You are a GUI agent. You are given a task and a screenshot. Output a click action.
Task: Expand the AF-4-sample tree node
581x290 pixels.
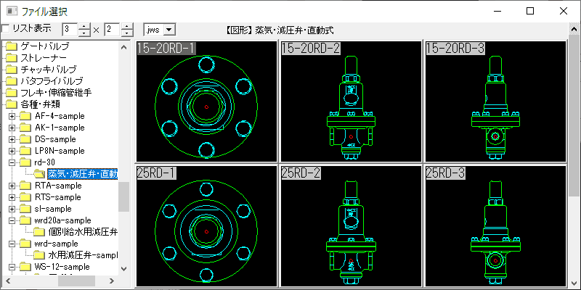pyautogui.click(x=12, y=116)
